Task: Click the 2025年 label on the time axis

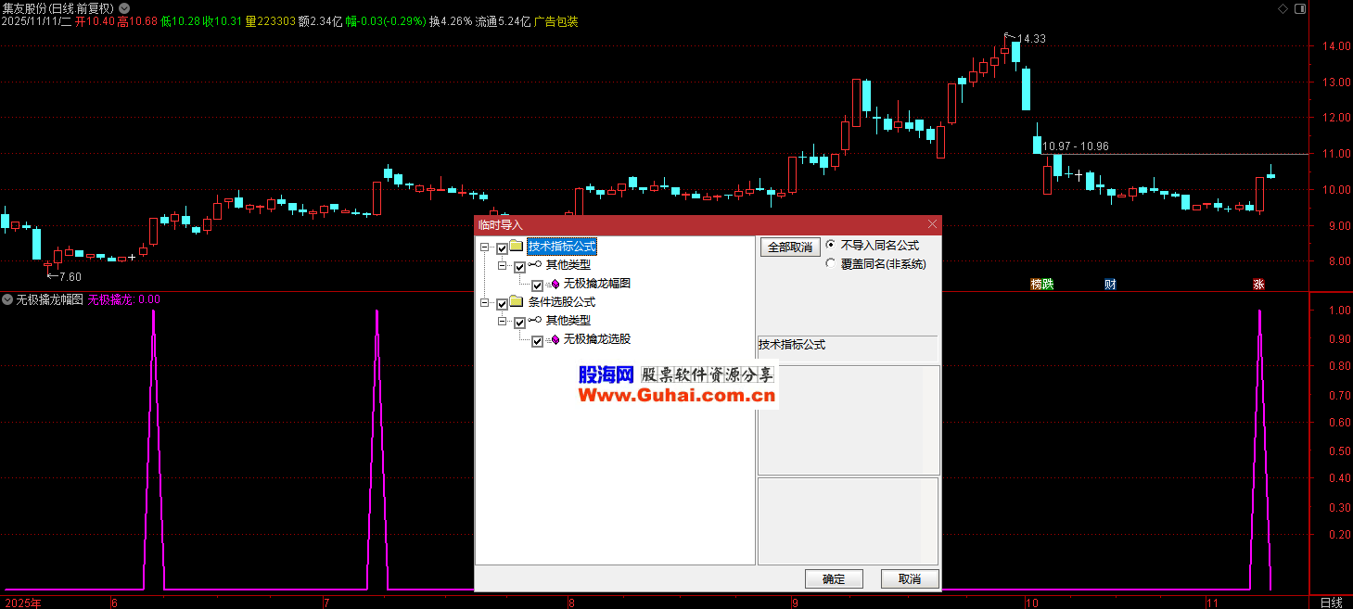Action: point(22,603)
